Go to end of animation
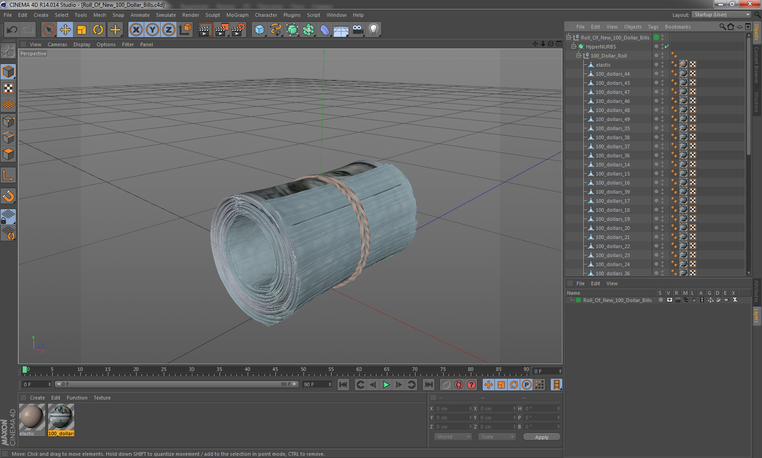This screenshot has width=762, height=458. pyautogui.click(x=428, y=385)
